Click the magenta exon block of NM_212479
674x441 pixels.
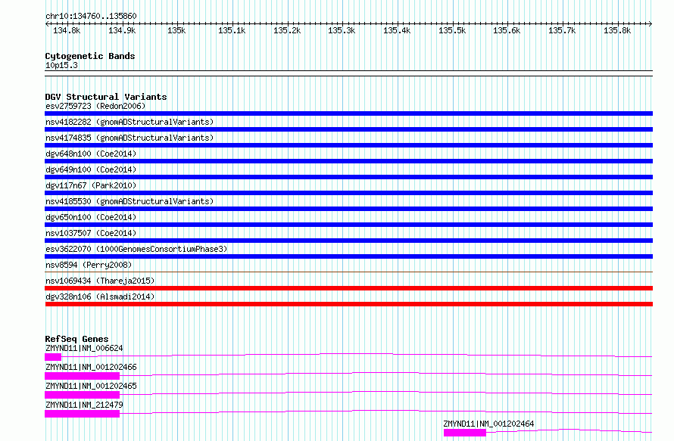pyautogui.click(x=82, y=414)
